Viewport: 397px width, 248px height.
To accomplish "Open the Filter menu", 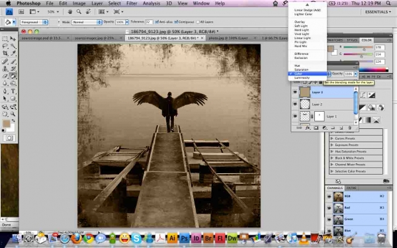I will click(x=132, y=3).
